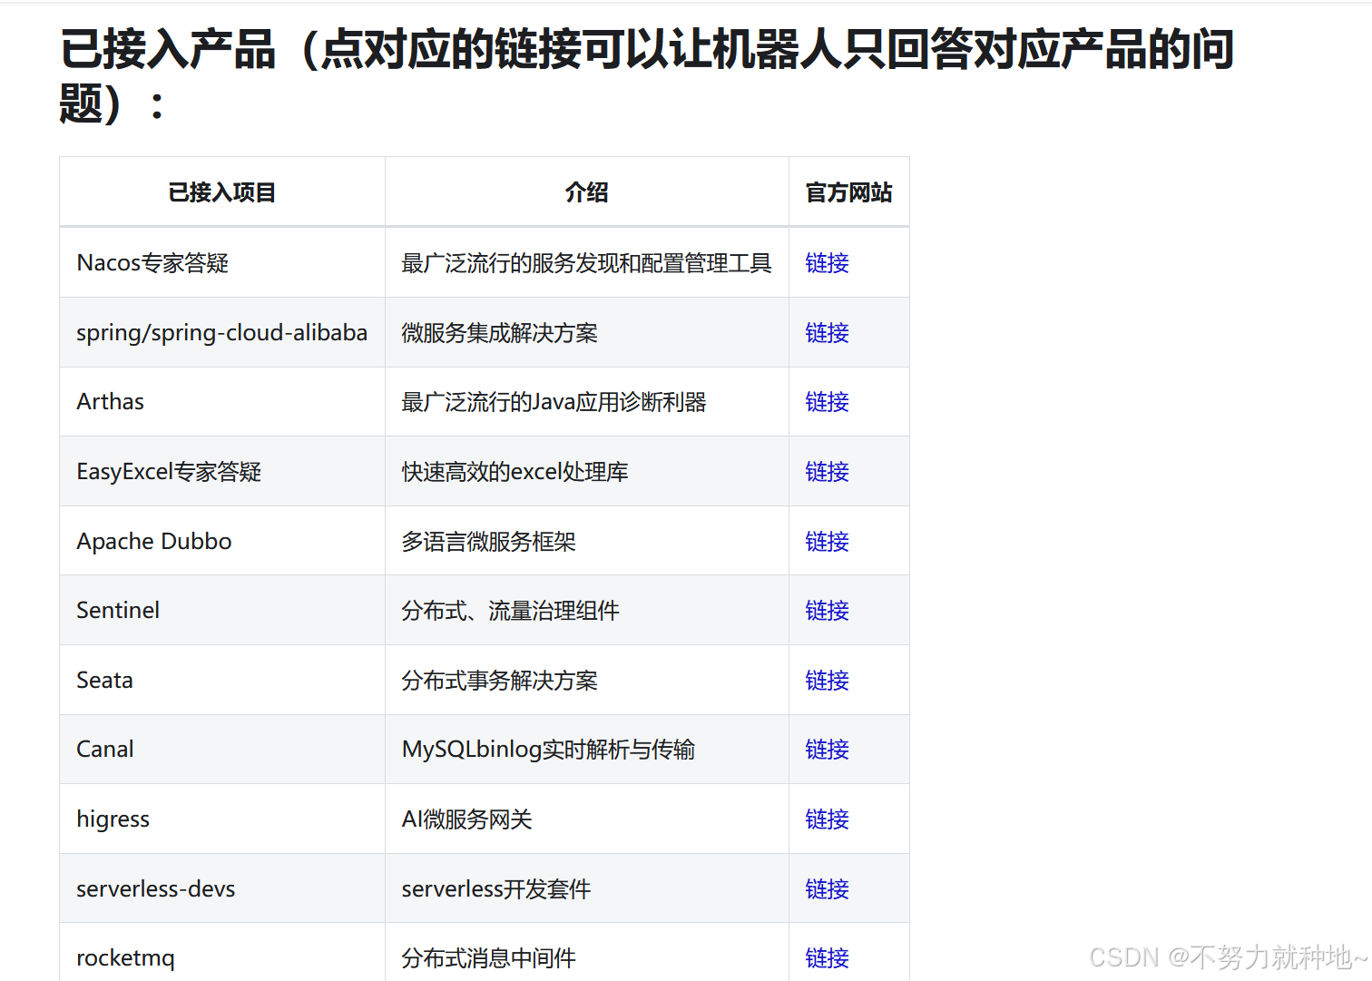Viewport: 1372px width, 981px height.
Task: Open the 链接 link in Arthas row
Action: click(x=827, y=402)
